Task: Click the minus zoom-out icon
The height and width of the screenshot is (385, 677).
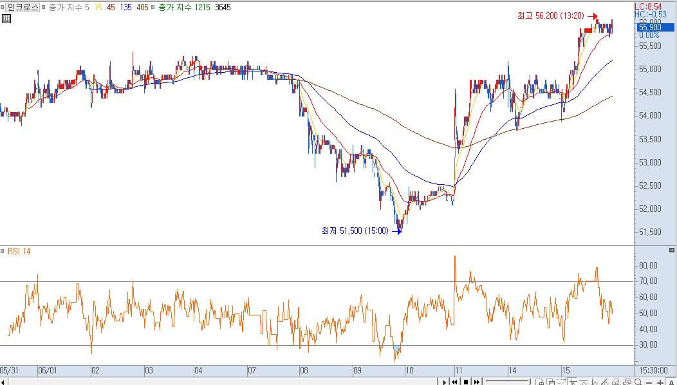Action: (x=649, y=382)
